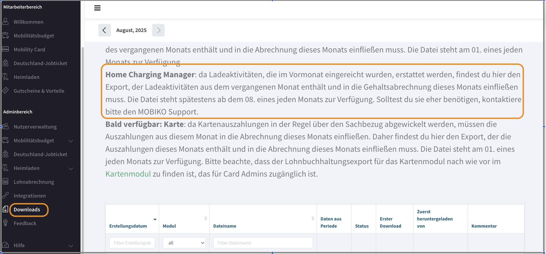Open the Kartenmodul link
Screen dimensions: 546x254
tap(128, 174)
